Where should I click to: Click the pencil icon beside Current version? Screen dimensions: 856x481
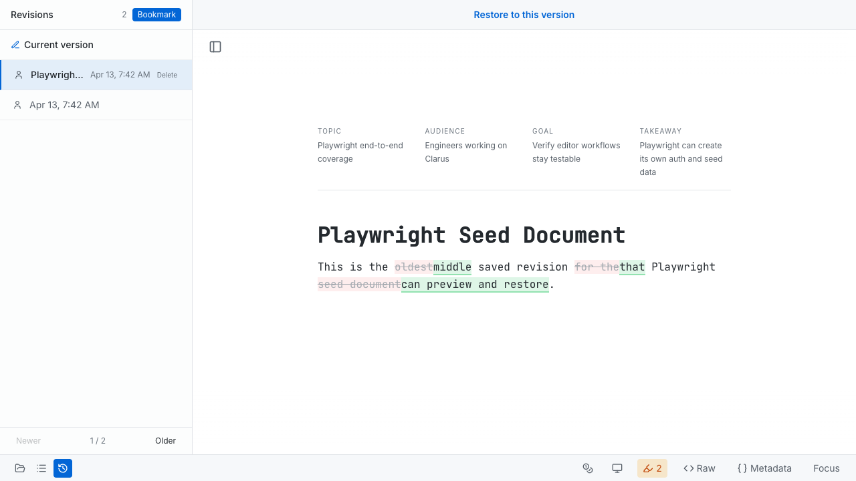click(15, 45)
